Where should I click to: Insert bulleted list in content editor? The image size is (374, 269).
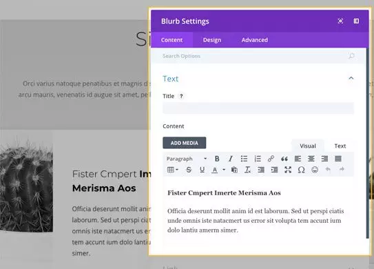[244, 159]
